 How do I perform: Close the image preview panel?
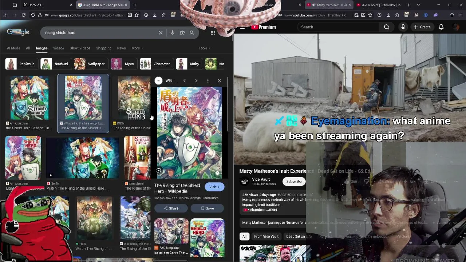point(220,80)
